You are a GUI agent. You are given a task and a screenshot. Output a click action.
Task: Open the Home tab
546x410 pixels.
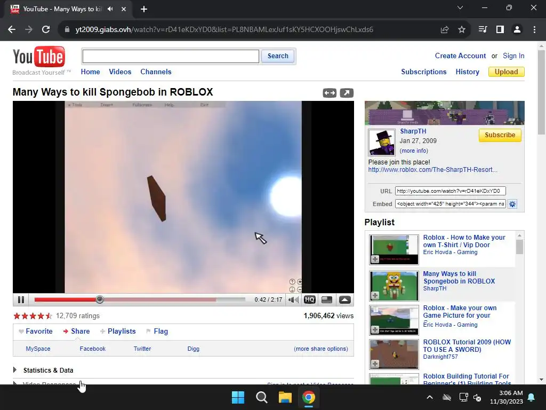point(90,72)
